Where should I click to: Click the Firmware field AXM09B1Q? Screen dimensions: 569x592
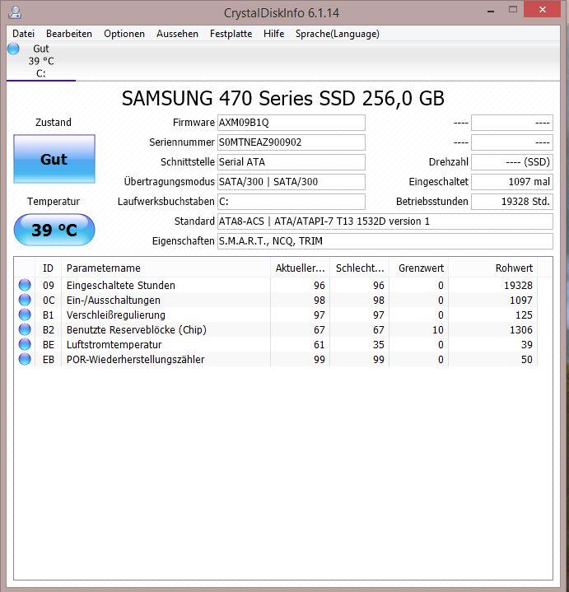coord(291,123)
